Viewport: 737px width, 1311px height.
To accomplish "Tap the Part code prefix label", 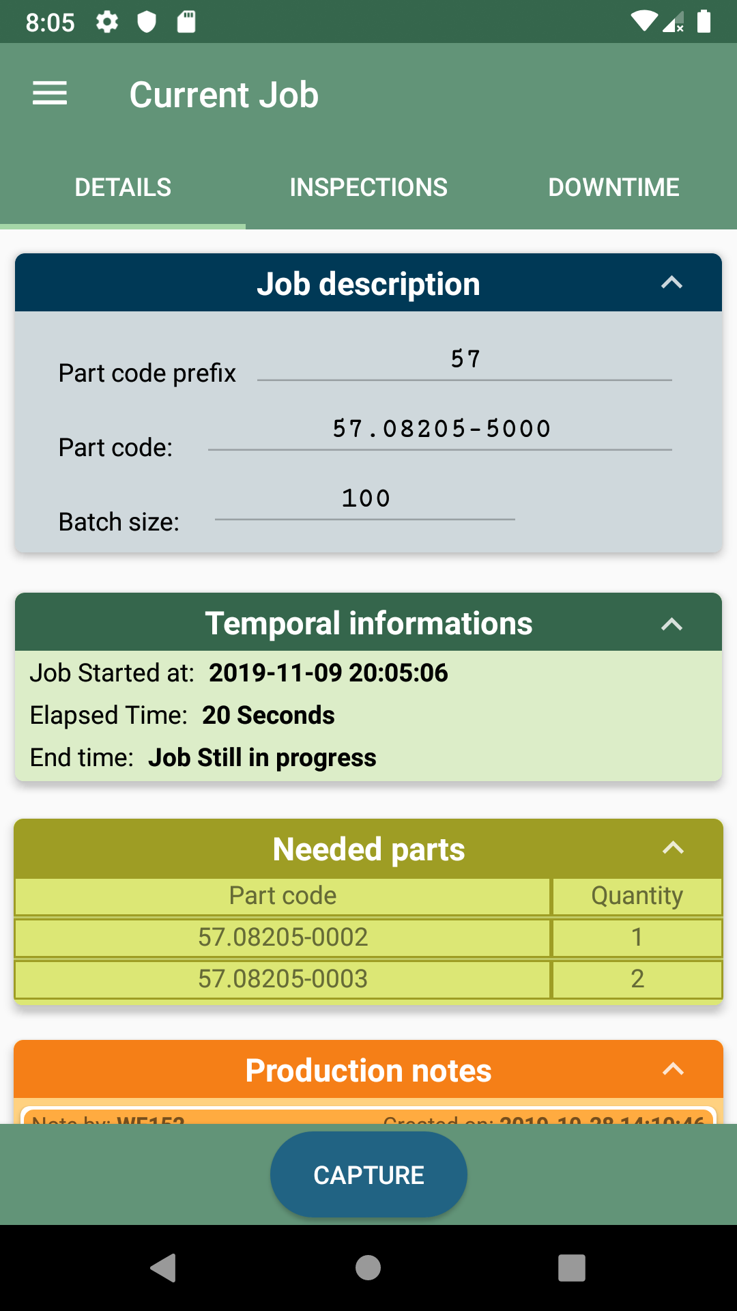I will click(x=147, y=373).
